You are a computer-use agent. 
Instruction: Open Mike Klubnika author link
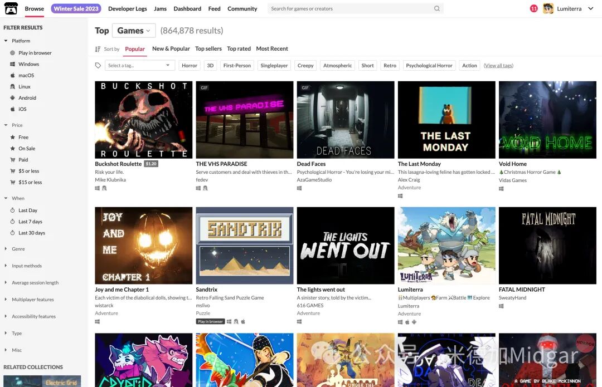click(110, 180)
